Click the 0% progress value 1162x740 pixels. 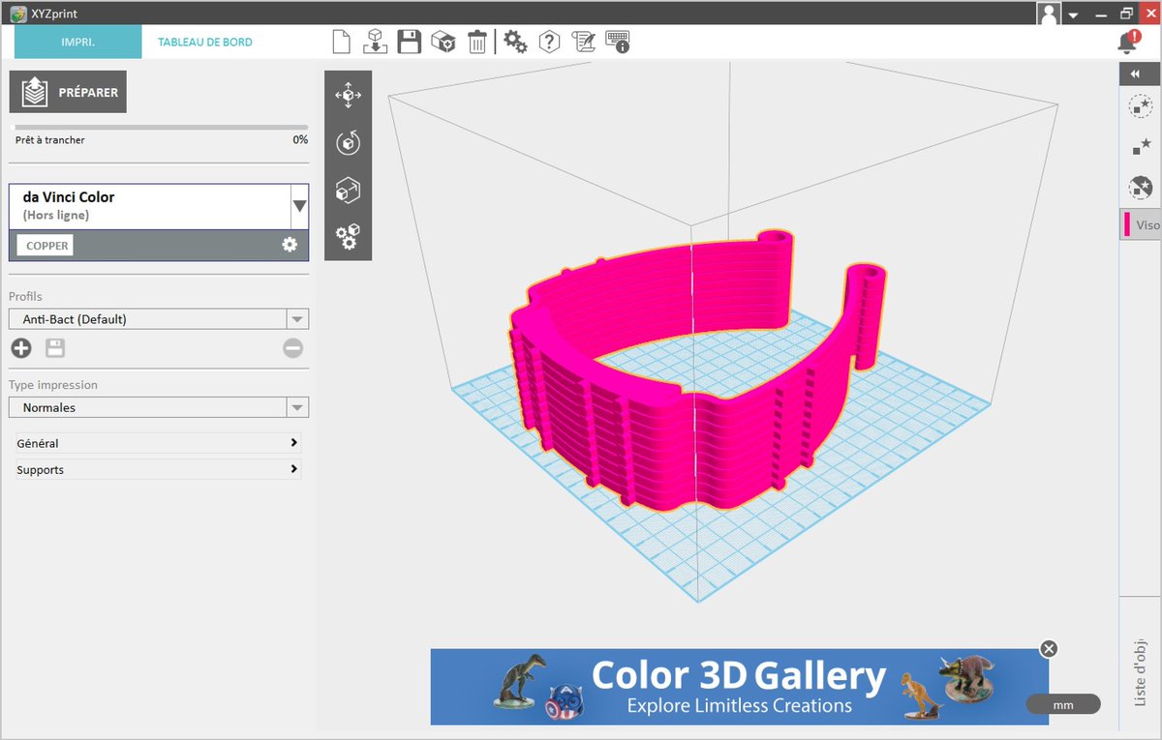coord(300,140)
